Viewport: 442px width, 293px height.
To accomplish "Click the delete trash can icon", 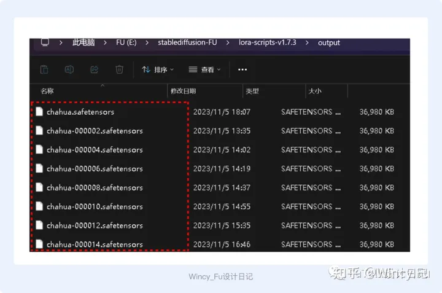I will click(x=119, y=69).
